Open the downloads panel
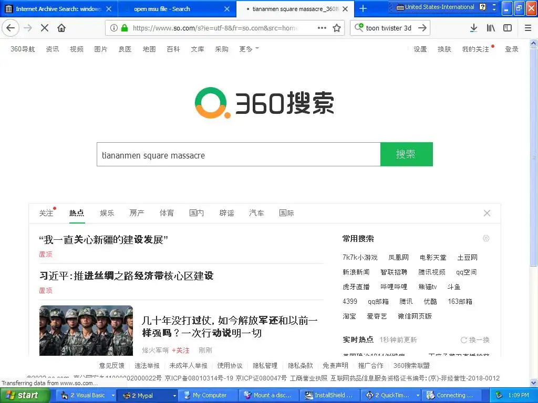The height and width of the screenshot is (403, 538). [x=473, y=28]
